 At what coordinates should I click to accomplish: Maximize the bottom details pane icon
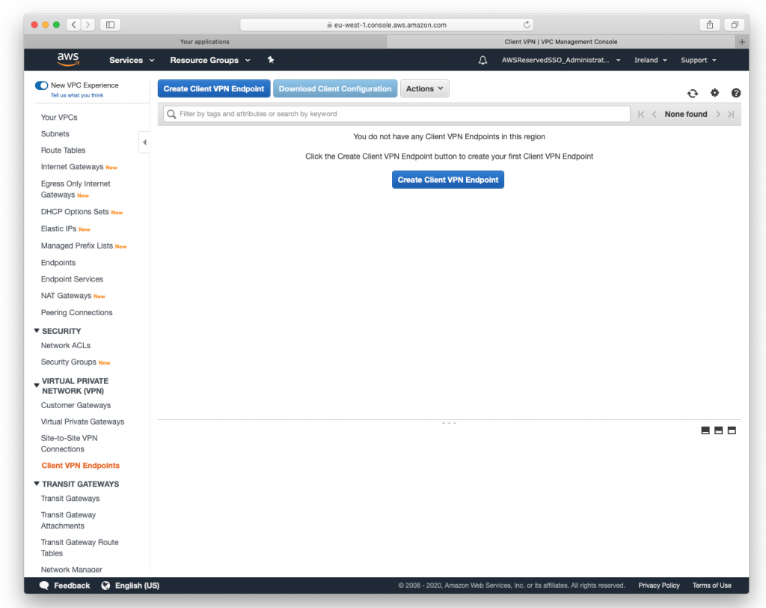[732, 431]
